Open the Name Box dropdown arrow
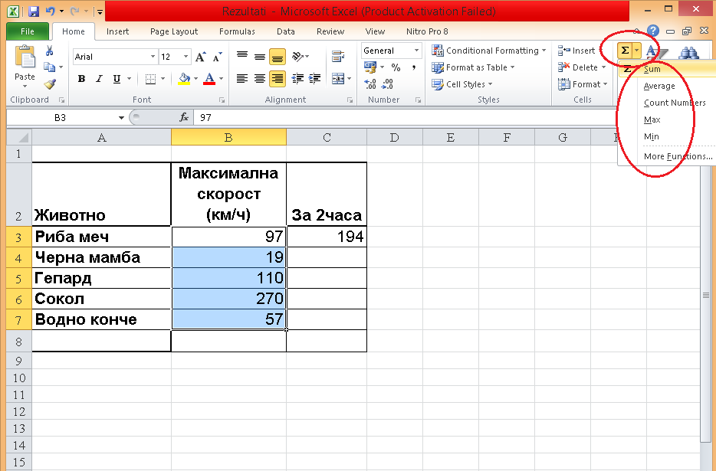The image size is (716, 471). point(121,117)
